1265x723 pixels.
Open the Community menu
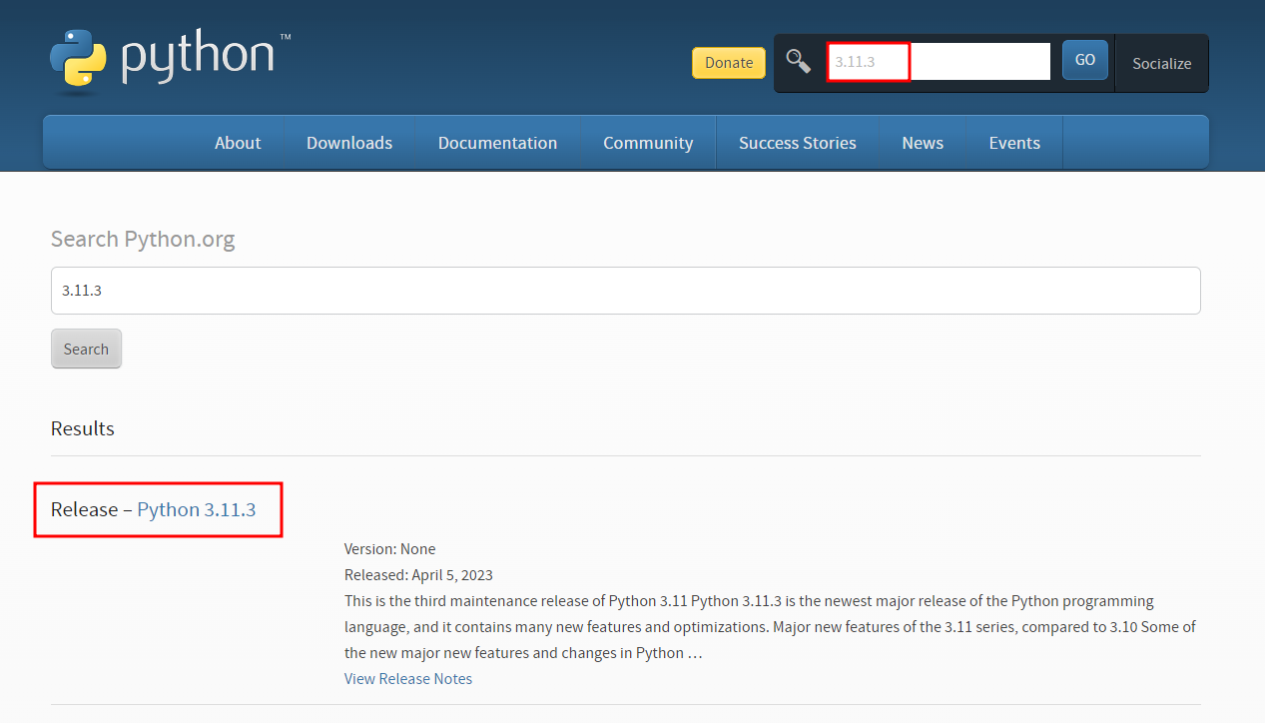648,143
